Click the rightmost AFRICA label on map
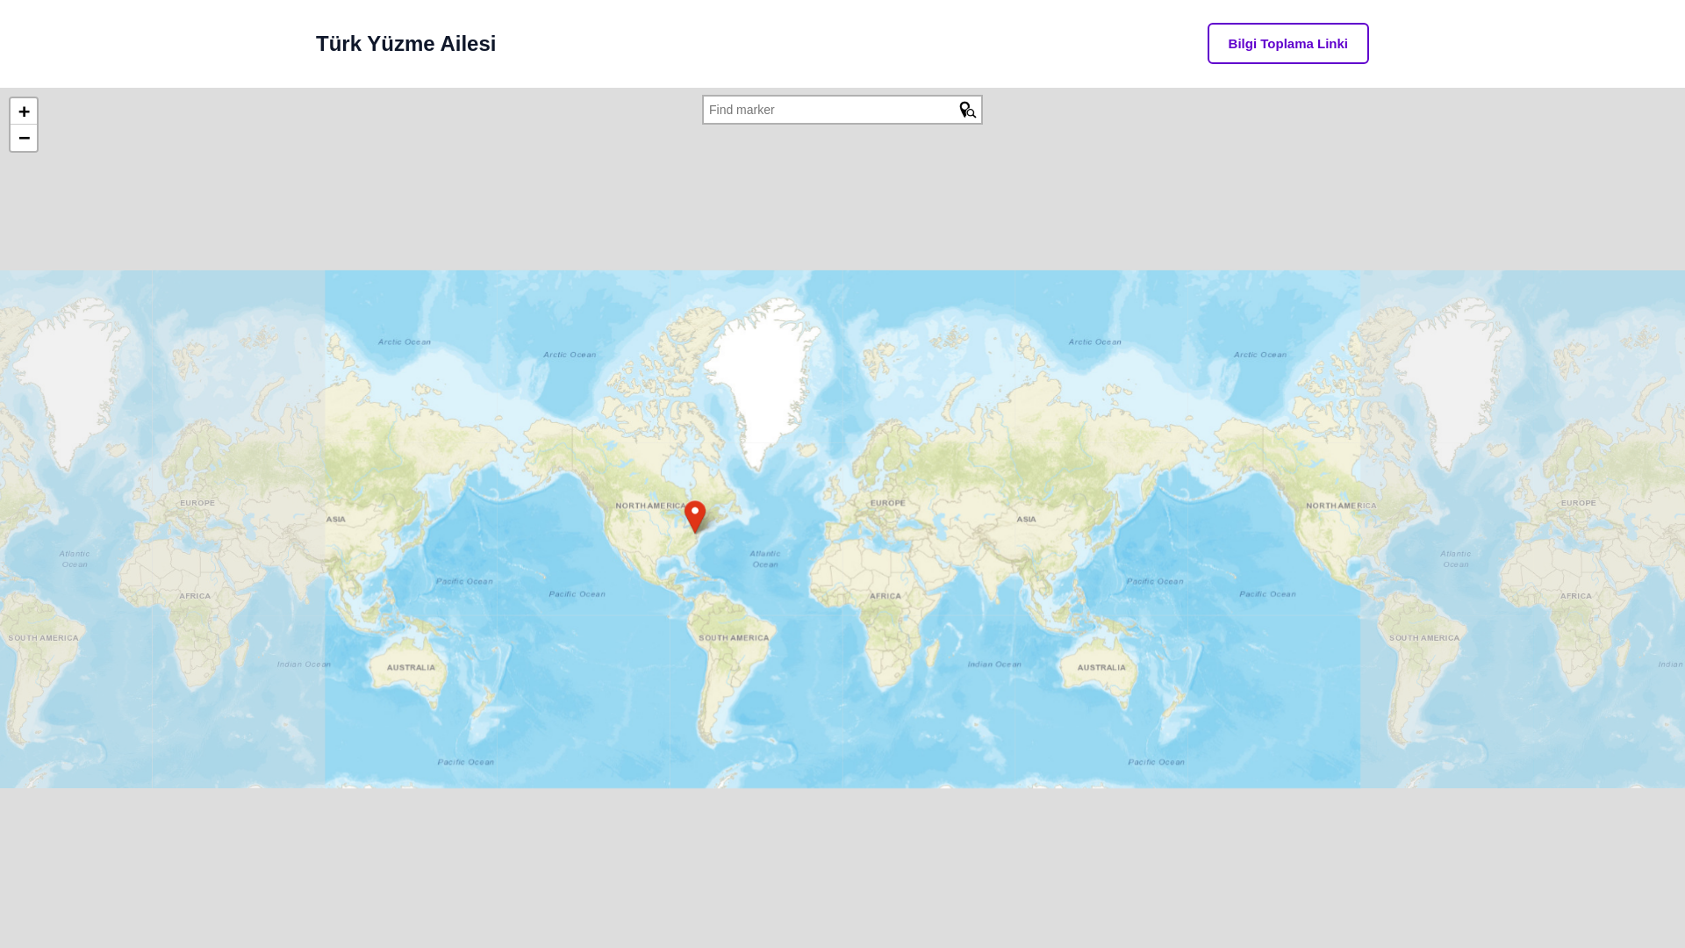 [x=1575, y=596]
